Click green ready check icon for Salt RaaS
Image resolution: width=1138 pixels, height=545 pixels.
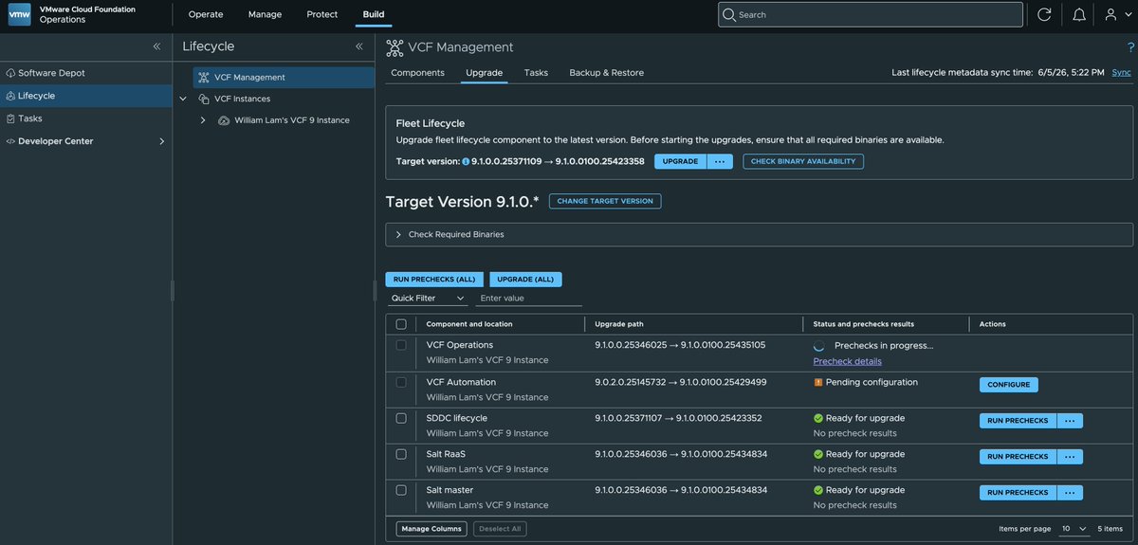[x=818, y=454]
